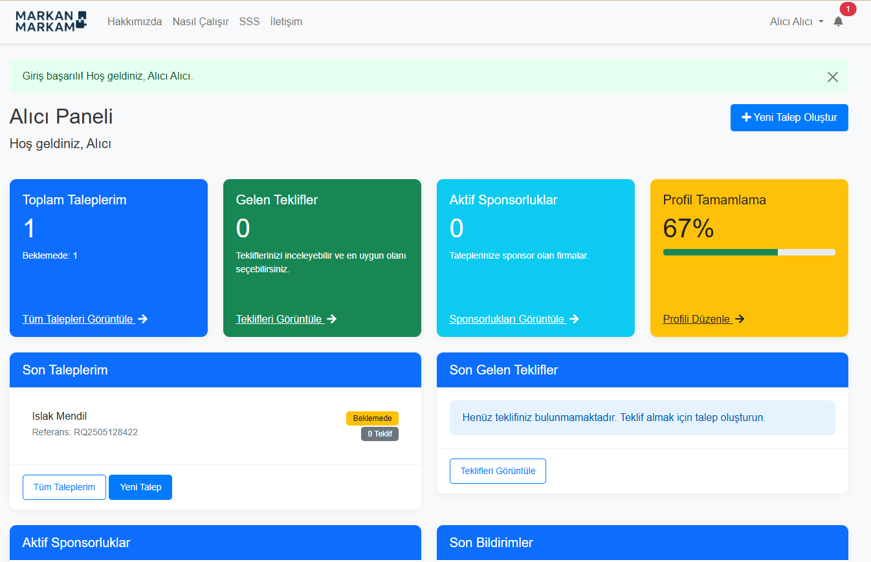Open the Tüm Talepleri Görüntüle link
The height and width of the screenshot is (562, 871).
point(85,319)
